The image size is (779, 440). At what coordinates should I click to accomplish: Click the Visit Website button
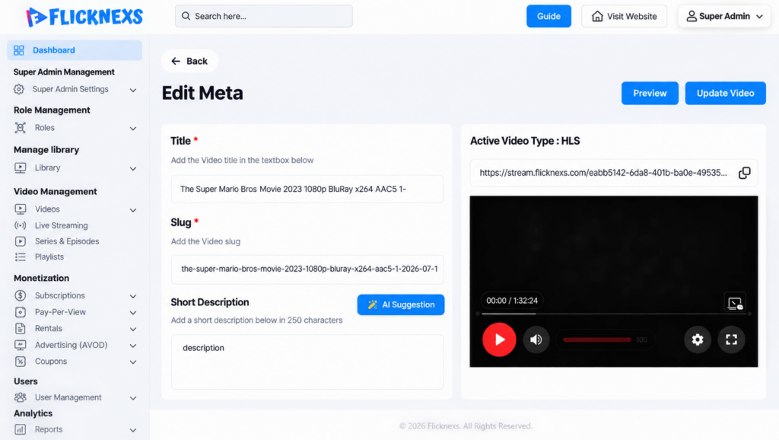pos(624,17)
